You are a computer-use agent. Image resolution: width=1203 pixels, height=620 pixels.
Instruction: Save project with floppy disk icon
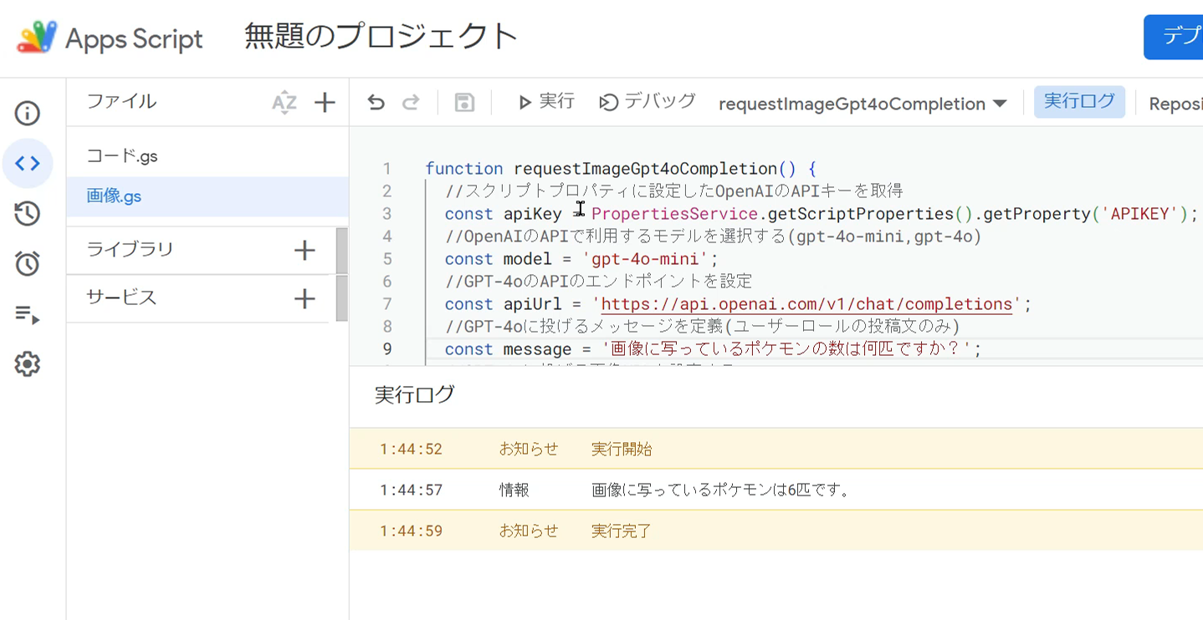pos(464,103)
